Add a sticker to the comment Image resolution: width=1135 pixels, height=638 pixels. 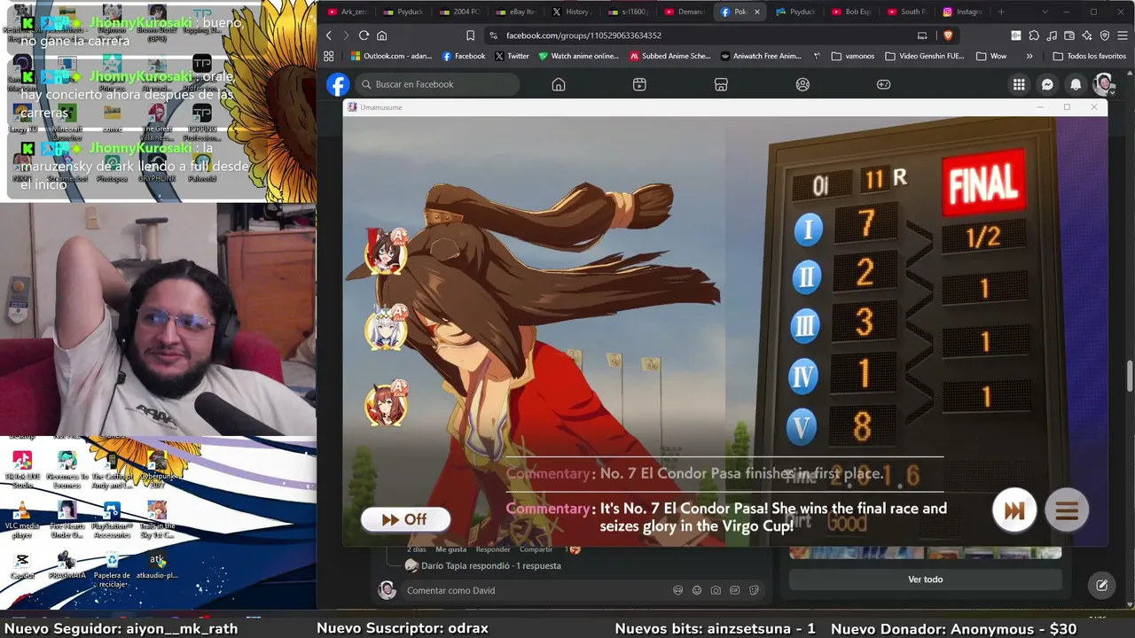click(x=754, y=590)
